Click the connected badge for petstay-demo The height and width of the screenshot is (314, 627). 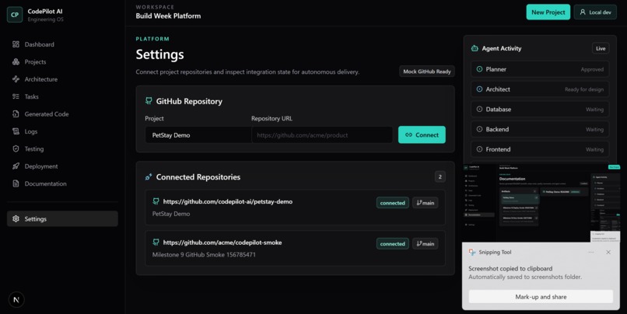click(x=393, y=203)
